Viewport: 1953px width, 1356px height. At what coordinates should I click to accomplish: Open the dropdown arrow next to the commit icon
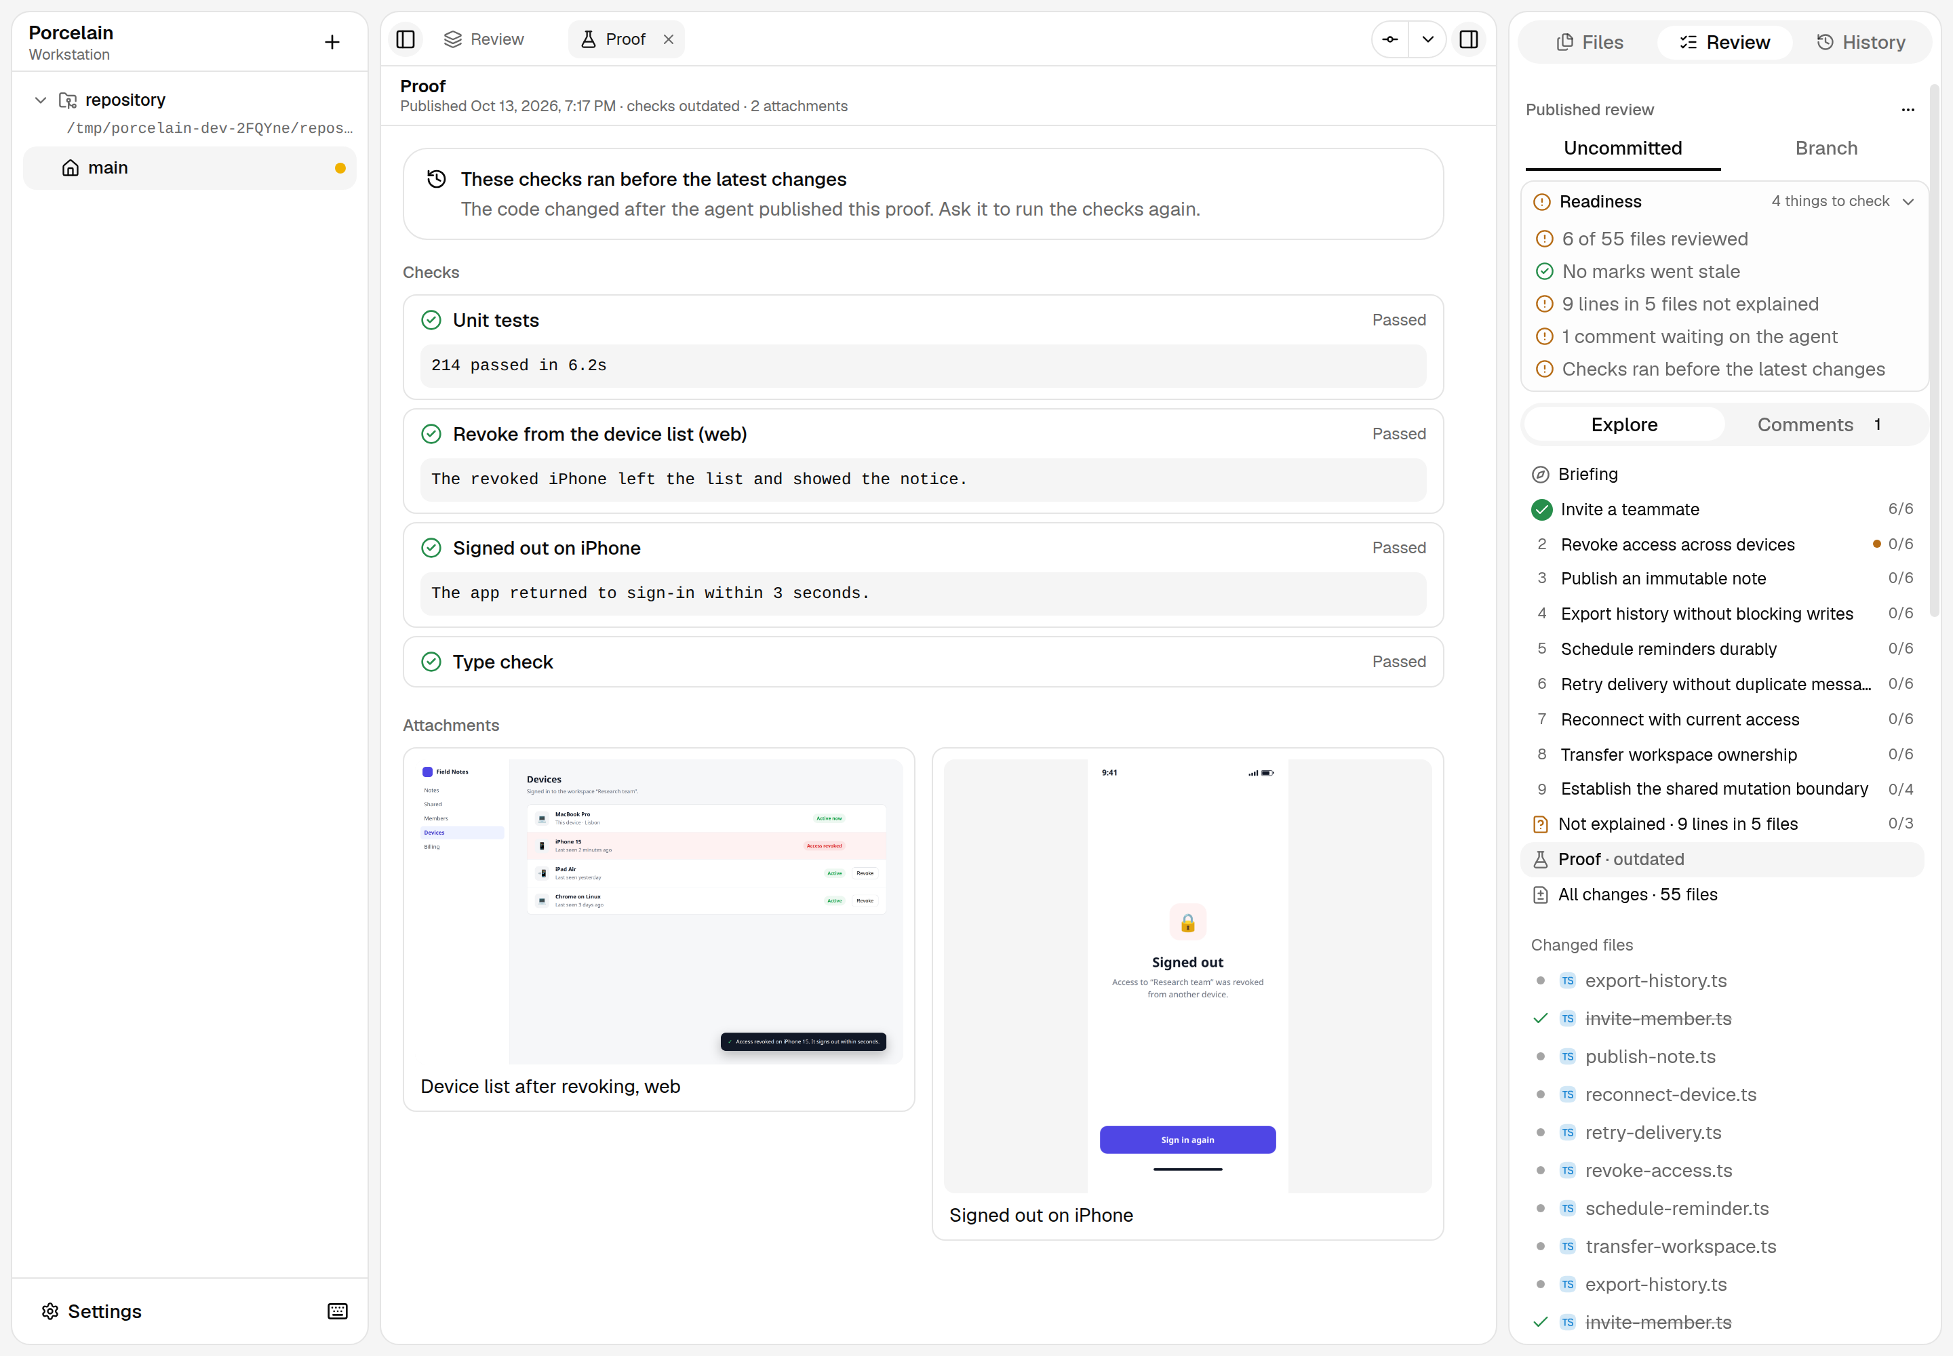point(1427,39)
